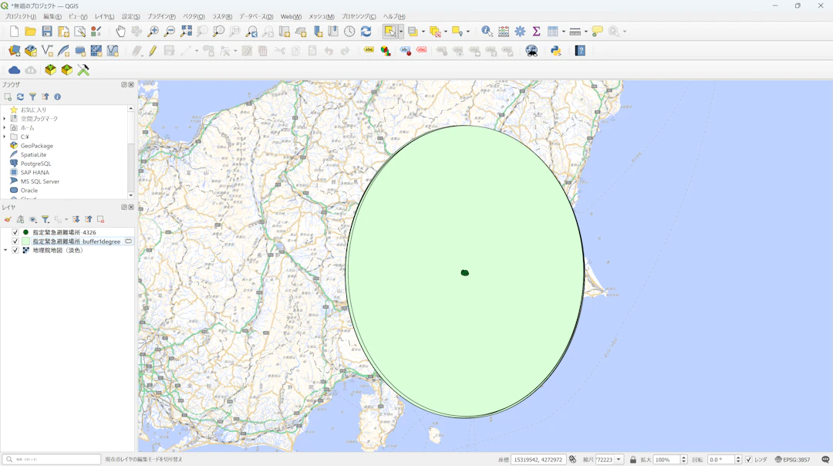This screenshot has width=833, height=466.
Task: Open the ベクタ(O) menu
Action: coord(194,16)
